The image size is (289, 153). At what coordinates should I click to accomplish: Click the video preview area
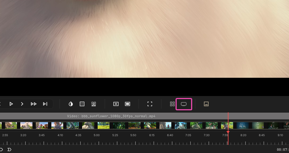(144, 39)
